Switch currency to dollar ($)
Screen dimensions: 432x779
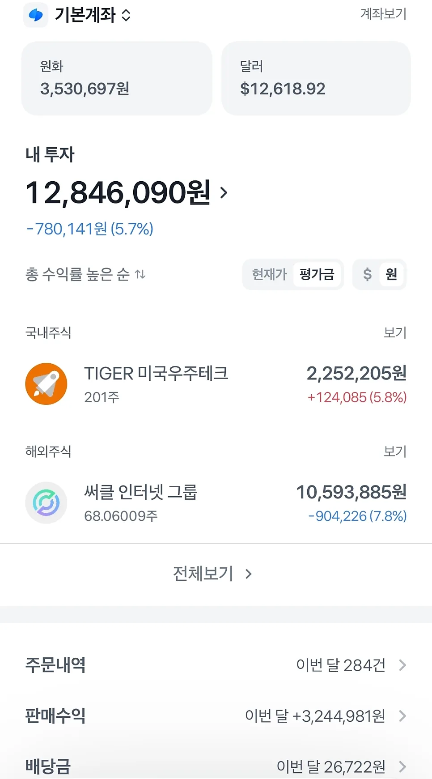(x=367, y=274)
